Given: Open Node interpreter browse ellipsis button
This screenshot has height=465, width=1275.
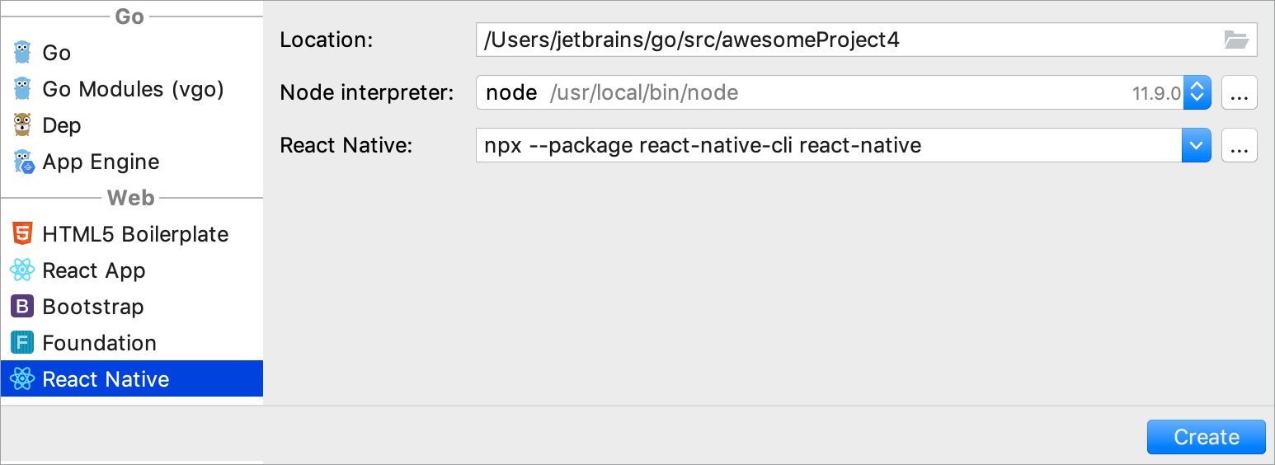Looking at the screenshot, I should (1239, 93).
